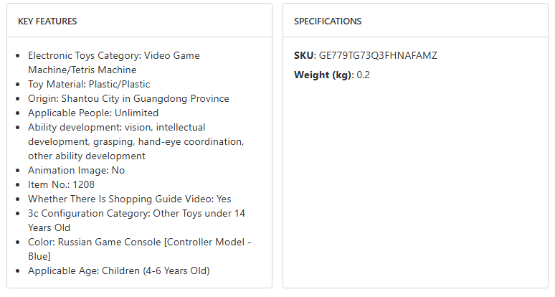Image resolution: width=555 pixels, height=297 pixels.
Task: Click the KEY FEATURES heading
Action: click(47, 22)
